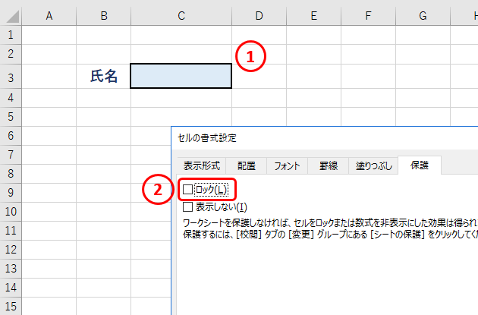Click the 保護 tab
The width and height of the screenshot is (478, 315).
[x=420, y=165]
